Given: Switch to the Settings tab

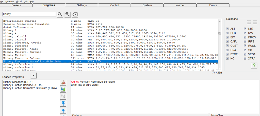Looking at the screenshot, I should [82, 5].
